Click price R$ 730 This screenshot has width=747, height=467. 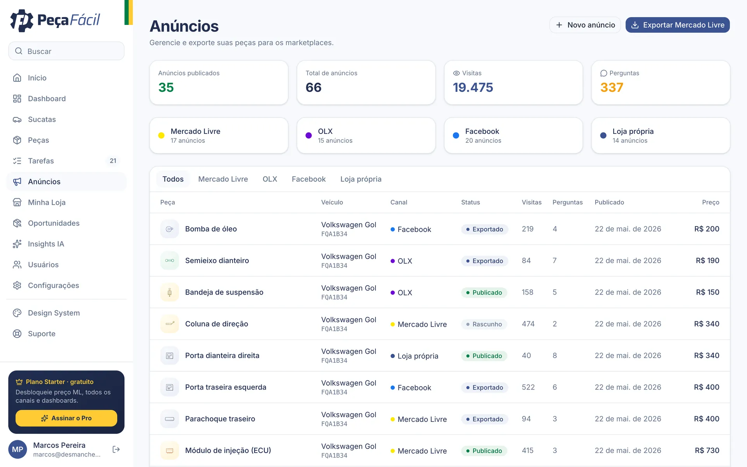click(x=707, y=450)
